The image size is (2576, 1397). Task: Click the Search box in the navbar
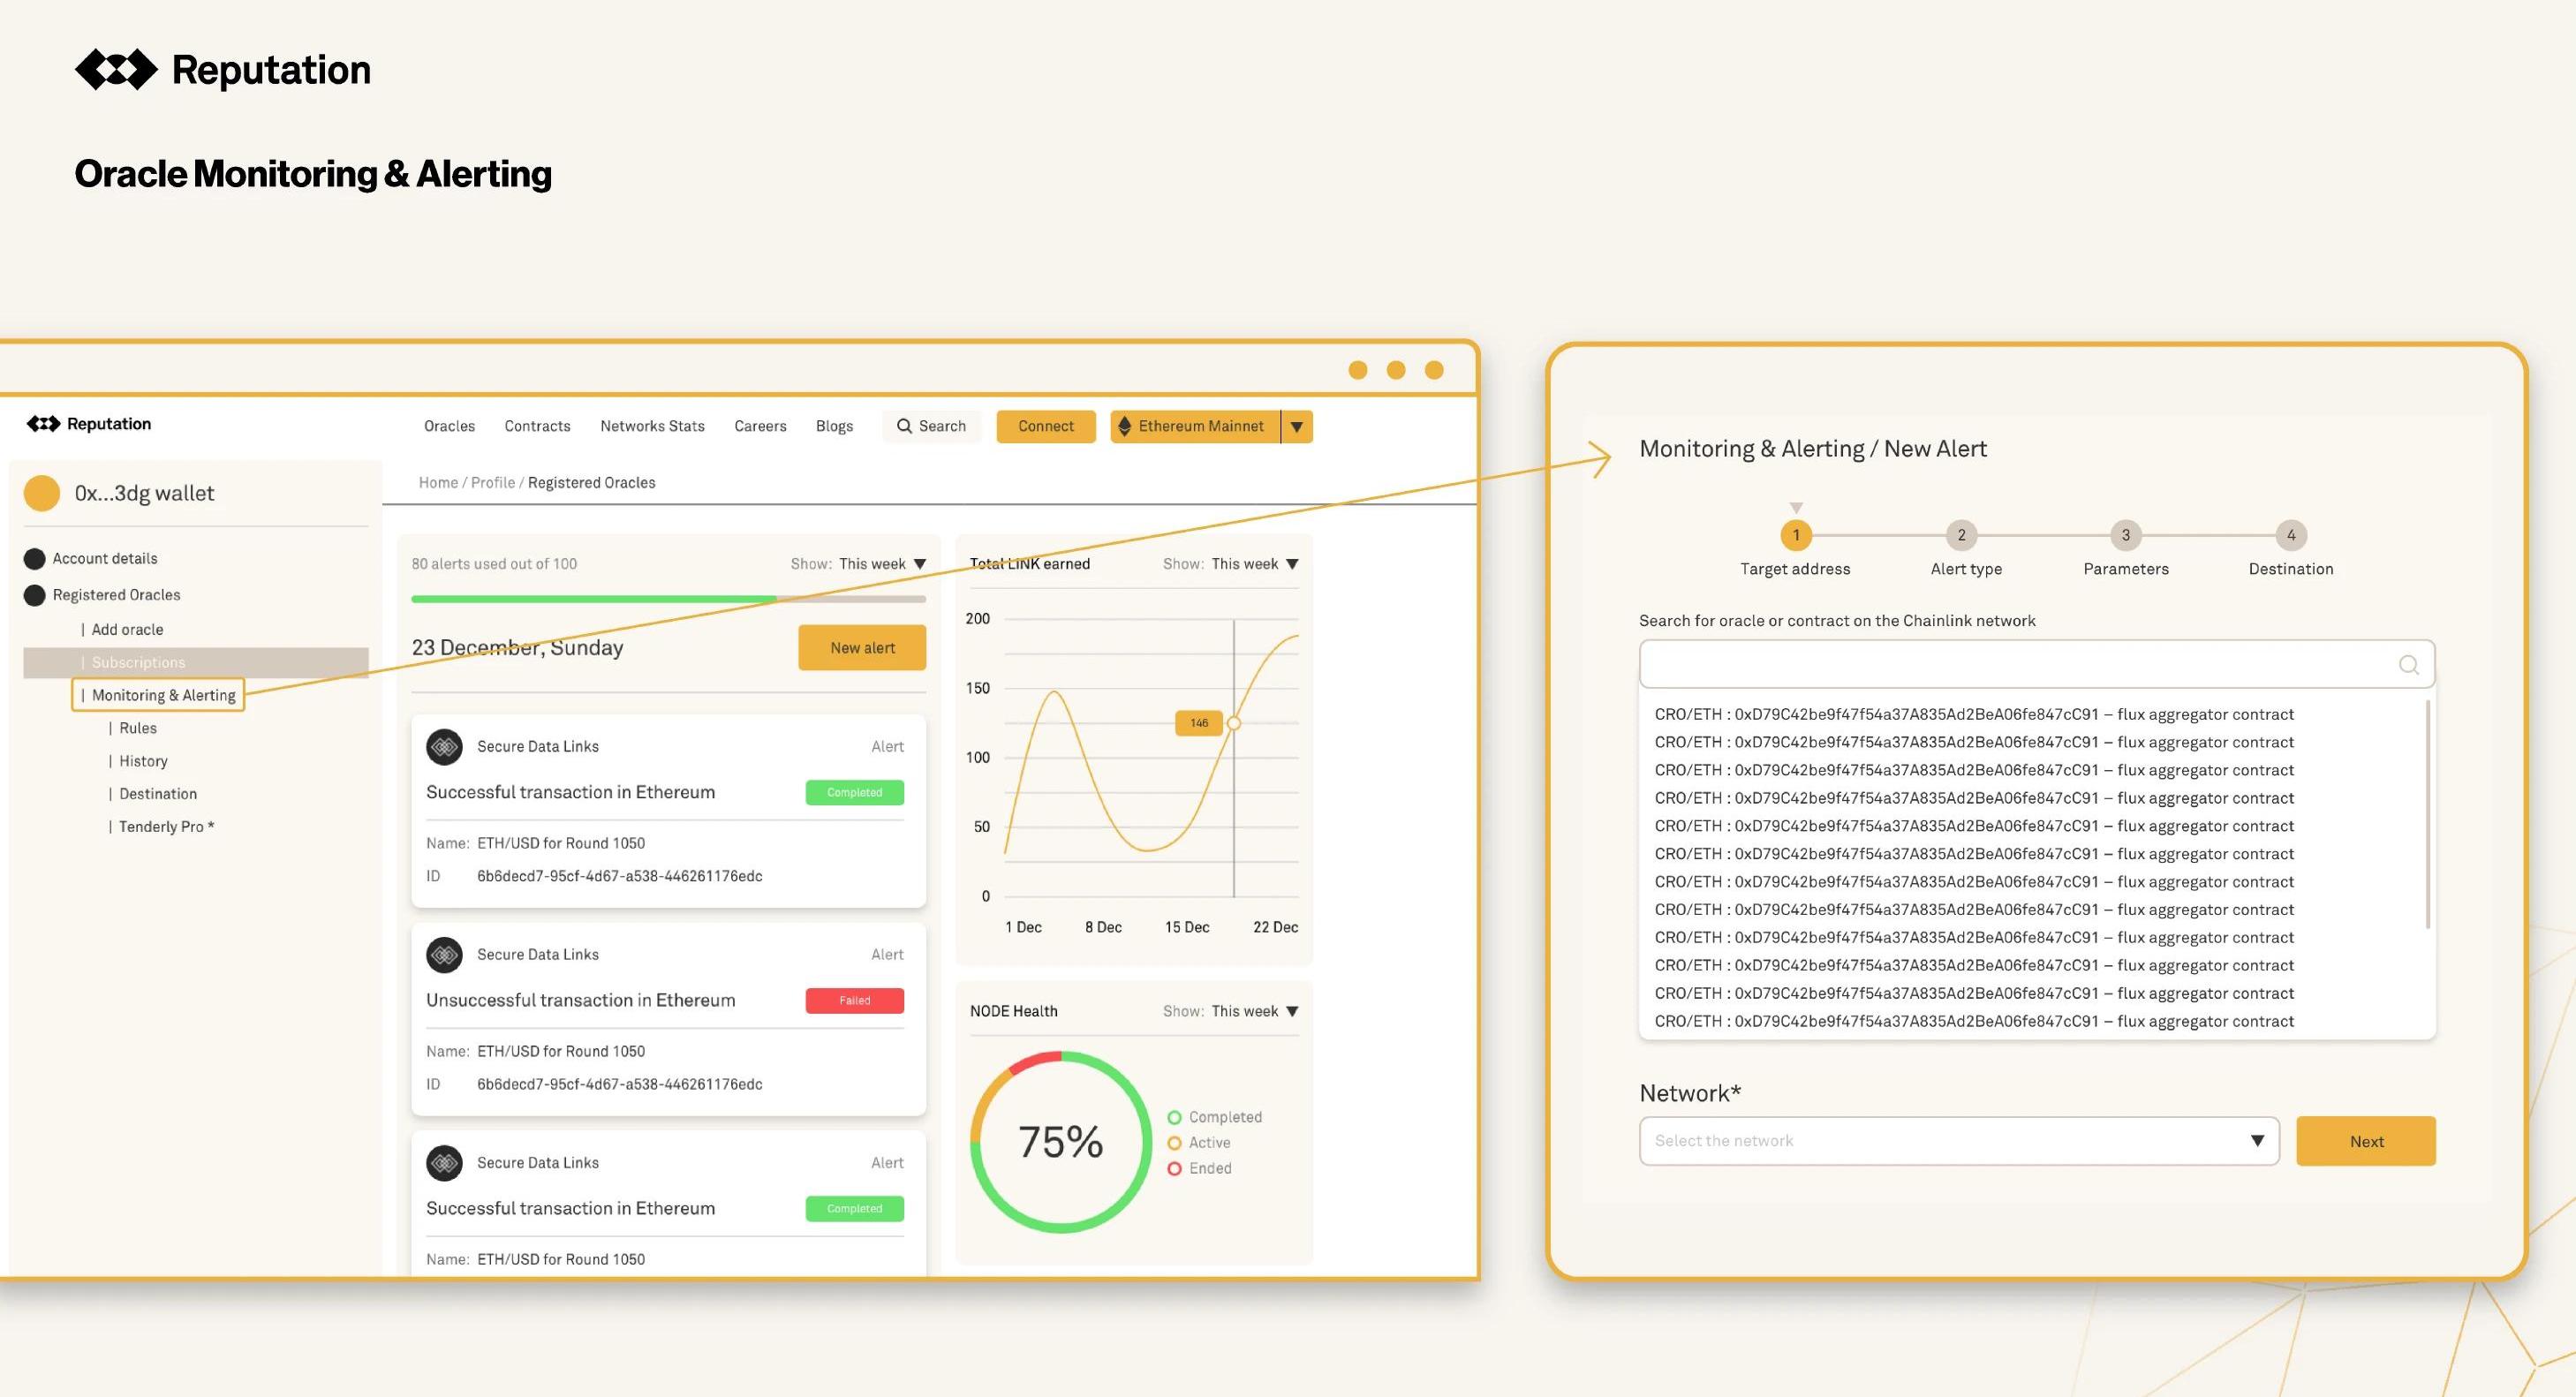pos(931,426)
